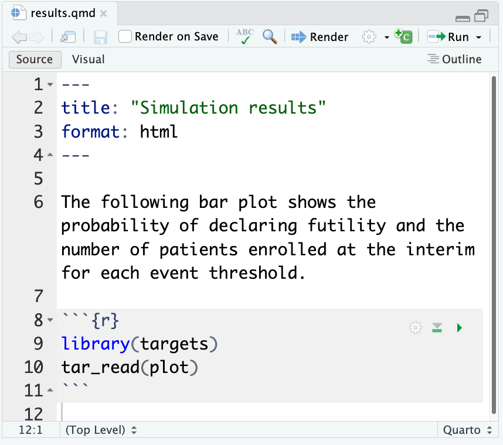Click the library(targets) code line
Image resolution: width=503 pixels, height=445 pixels.
[140, 344]
